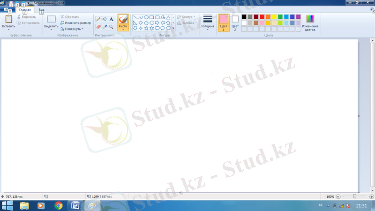Choose the Diamond shape
The height and width of the screenshot is (211, 375).
pos(141,23)
